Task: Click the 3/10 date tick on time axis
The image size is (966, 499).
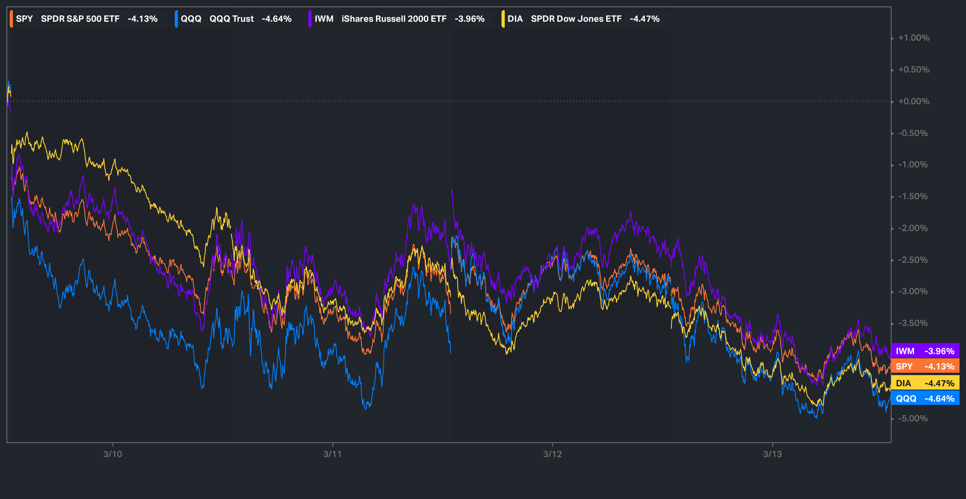Action: tap(113, 454)
